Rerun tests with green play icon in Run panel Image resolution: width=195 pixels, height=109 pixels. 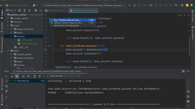[x=6, y=76]
